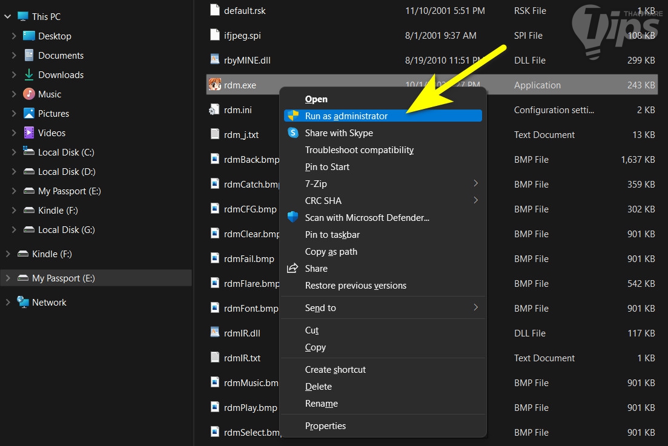Select Properties from the context menu

click(x=326, y=426)
